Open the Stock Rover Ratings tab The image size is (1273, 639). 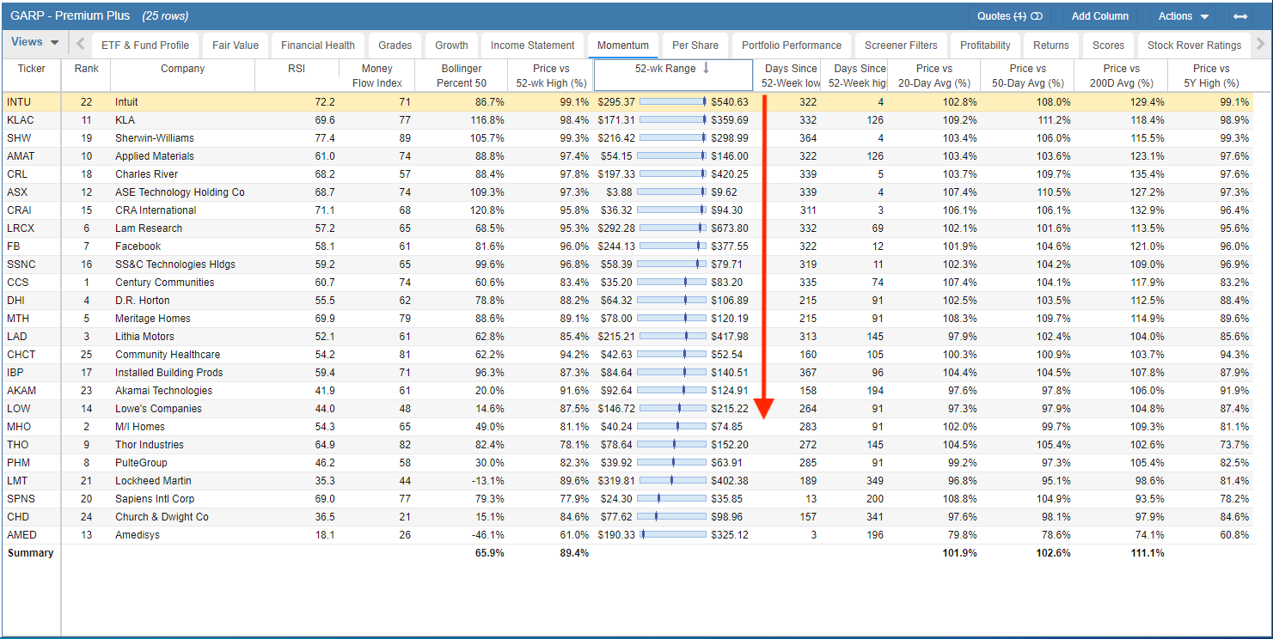(x=1194, y=46)
